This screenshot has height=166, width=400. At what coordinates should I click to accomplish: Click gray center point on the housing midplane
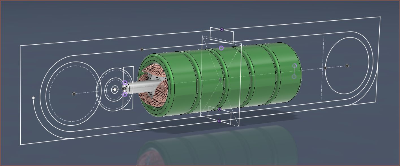(x=220, y=80)
